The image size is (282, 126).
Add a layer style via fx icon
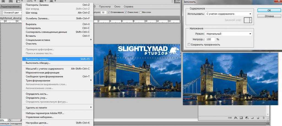point(236,118)
